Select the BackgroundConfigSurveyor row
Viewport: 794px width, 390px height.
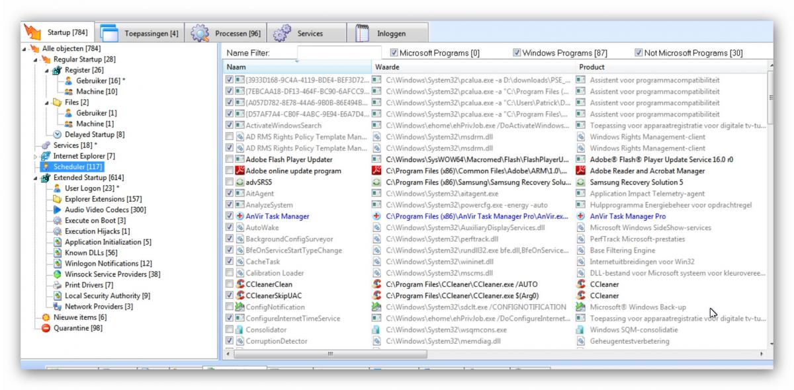[496, 239]
